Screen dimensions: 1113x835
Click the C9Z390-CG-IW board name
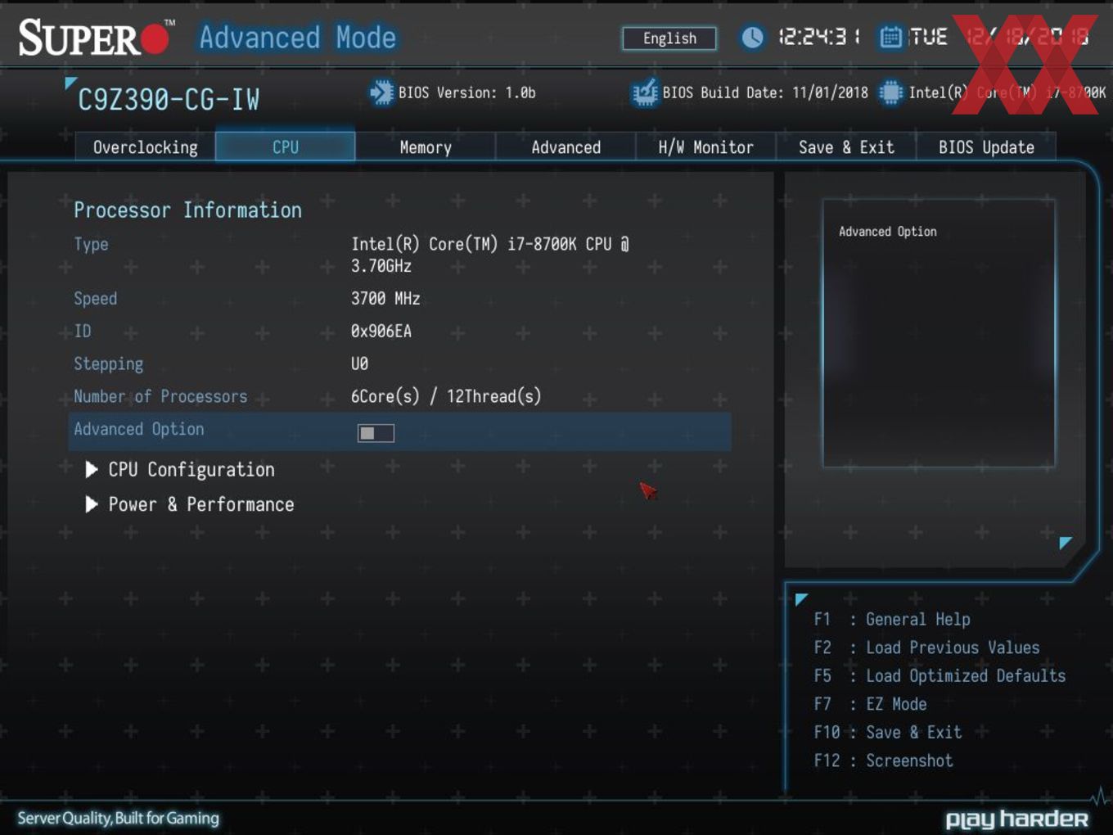pyautogui.click(x=169, y=100)
